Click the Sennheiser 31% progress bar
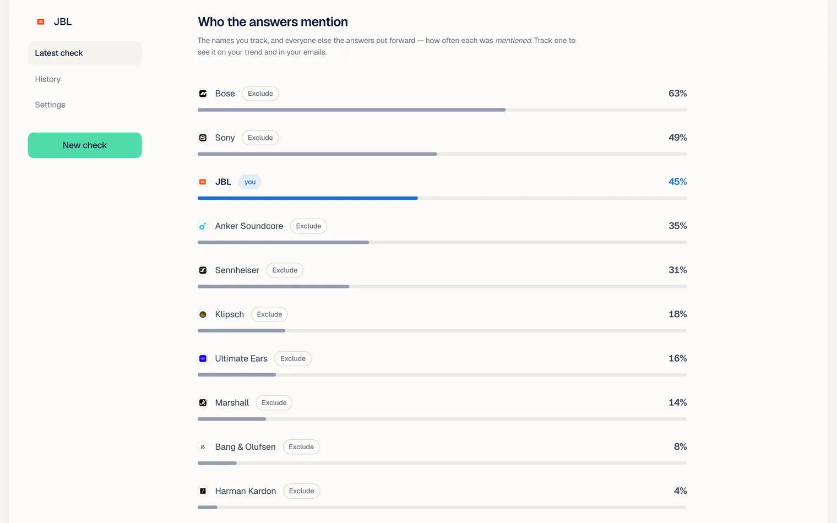Viewport: 837px width, 523px height. pyautogui.click(x=442, y=286)
